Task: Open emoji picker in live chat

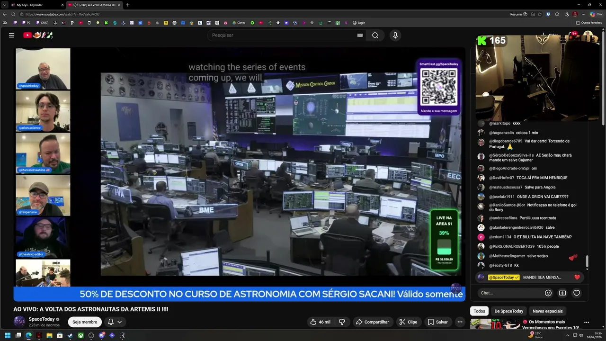Action: pos(548,293)
